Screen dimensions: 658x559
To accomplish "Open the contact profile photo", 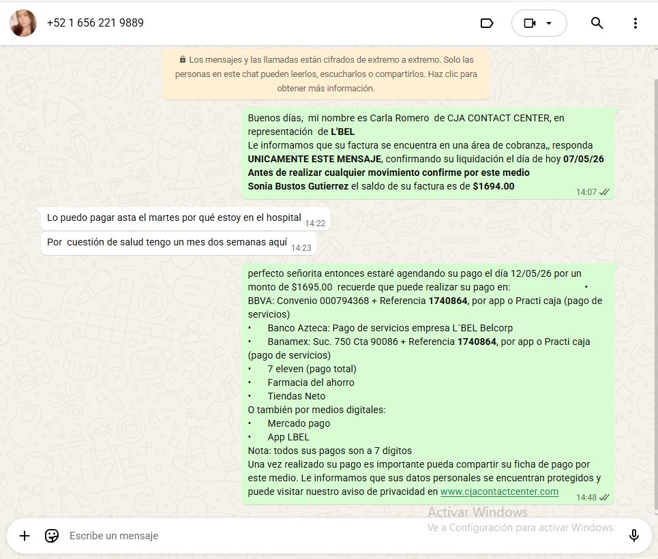I will [x=23, y=23].
